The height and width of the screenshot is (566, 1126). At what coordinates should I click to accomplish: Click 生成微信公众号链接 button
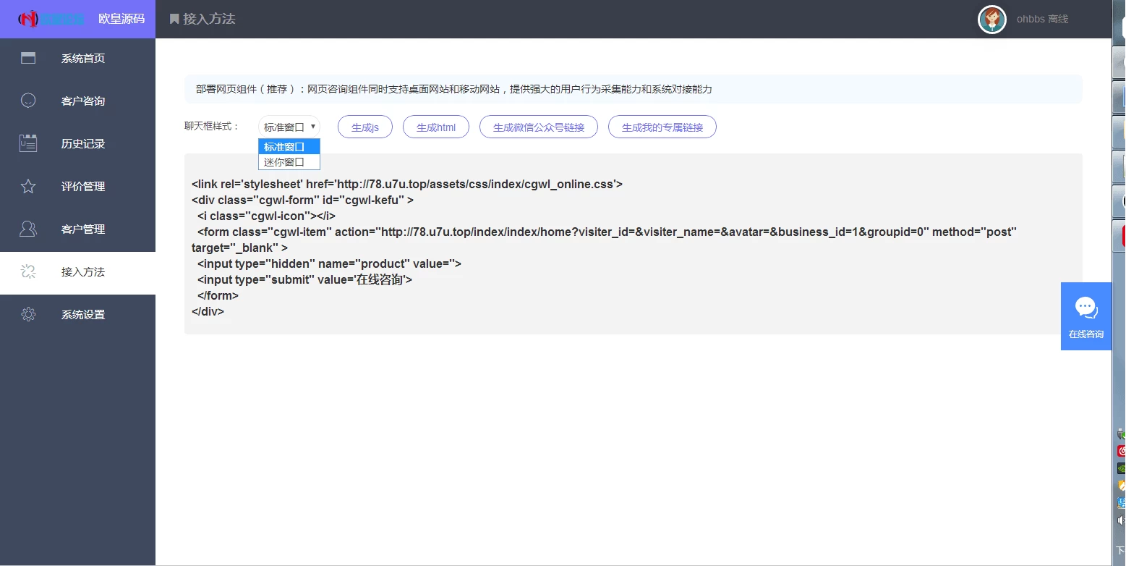538,127
